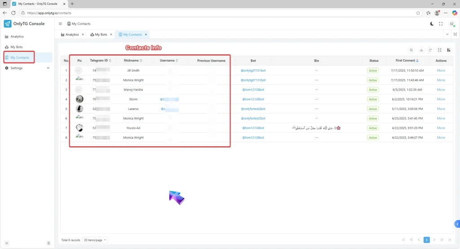
Task: Click Yousra Ad's profile picture thumbnail
Action: click(x=79, y=128)
